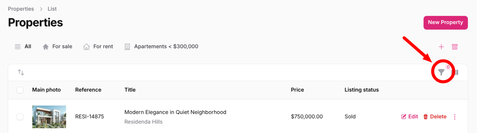Image resolution: width=477 pixels, height=133 pixels.
Task: Click the Edit pencil link
Action: 410,117
